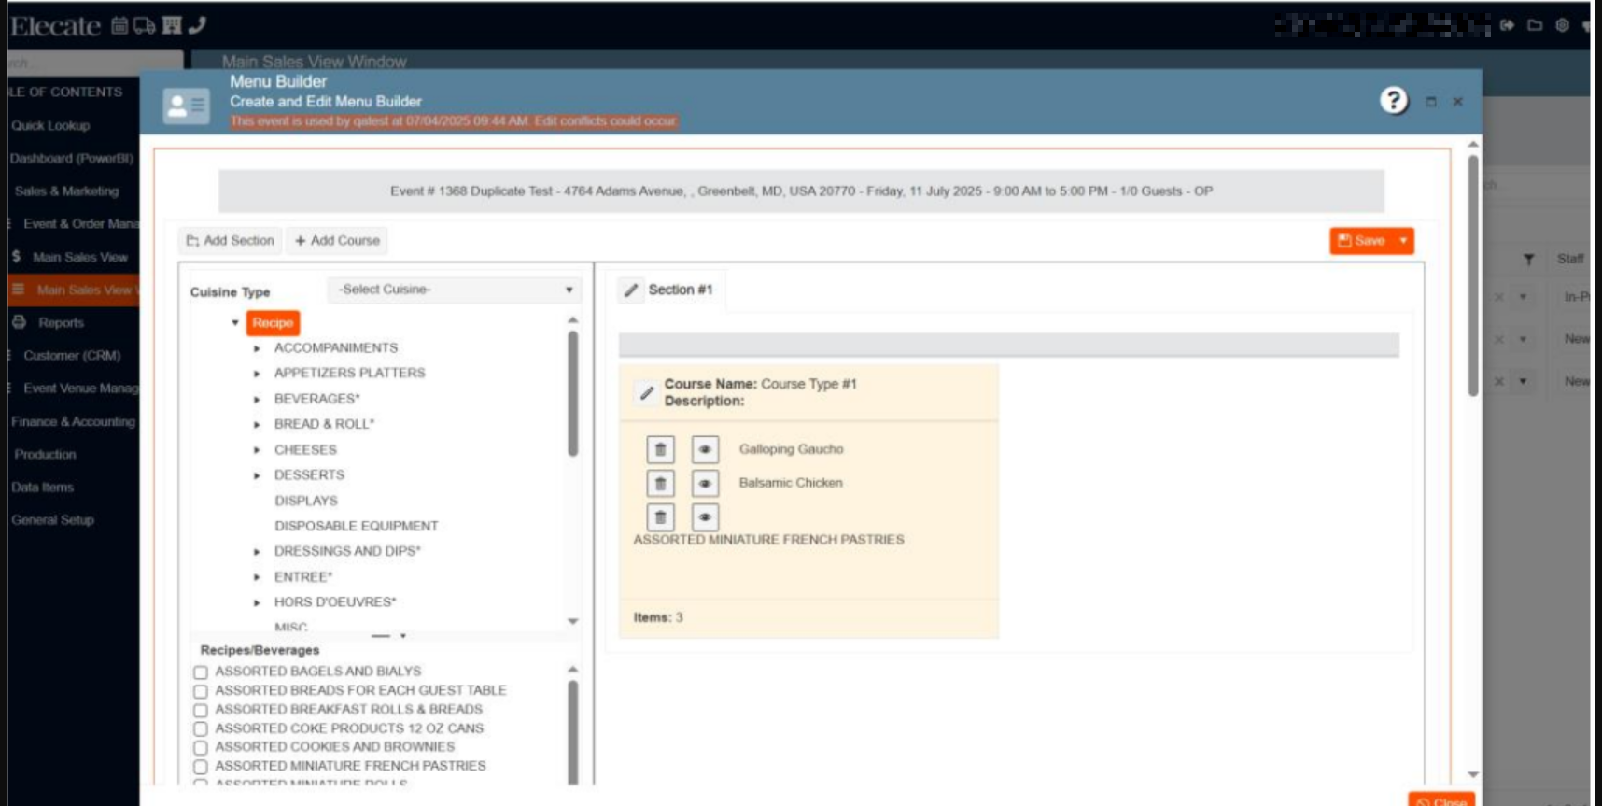
Task: Open the calendar icon beside Elecate logo
Action: pos(119,25)
